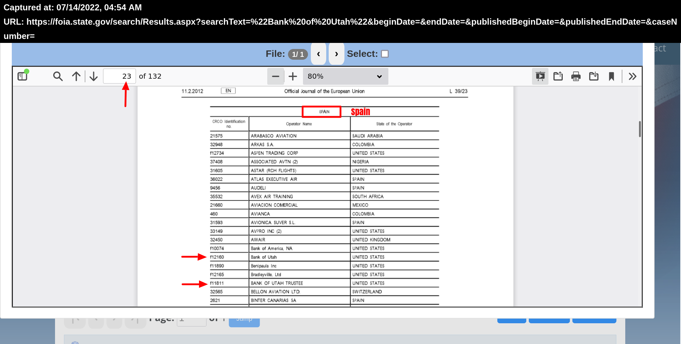Click the L 39/23 page reference
Screen dimensions: 681x344
[x=458, y=91]
